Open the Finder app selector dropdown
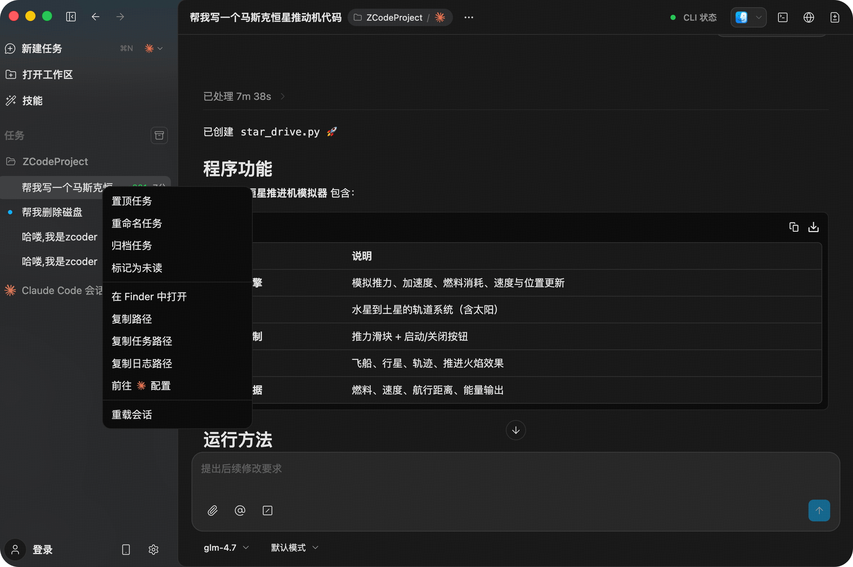Screen dimensions: 853x567 click(759, 17)
